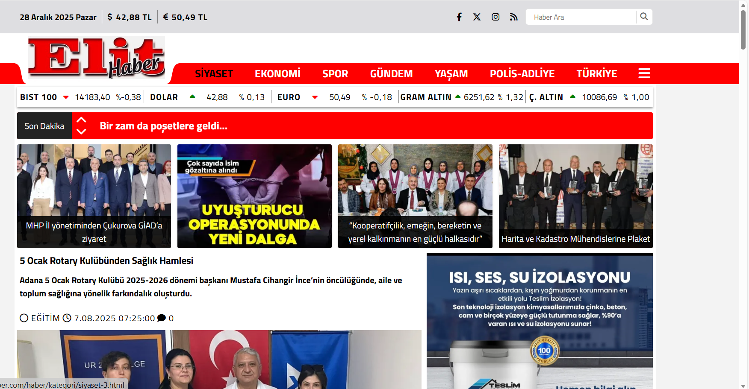Open the Uyuşturucu Operasyonunda Yeni Dalga thumbnail

click(254, 196)
